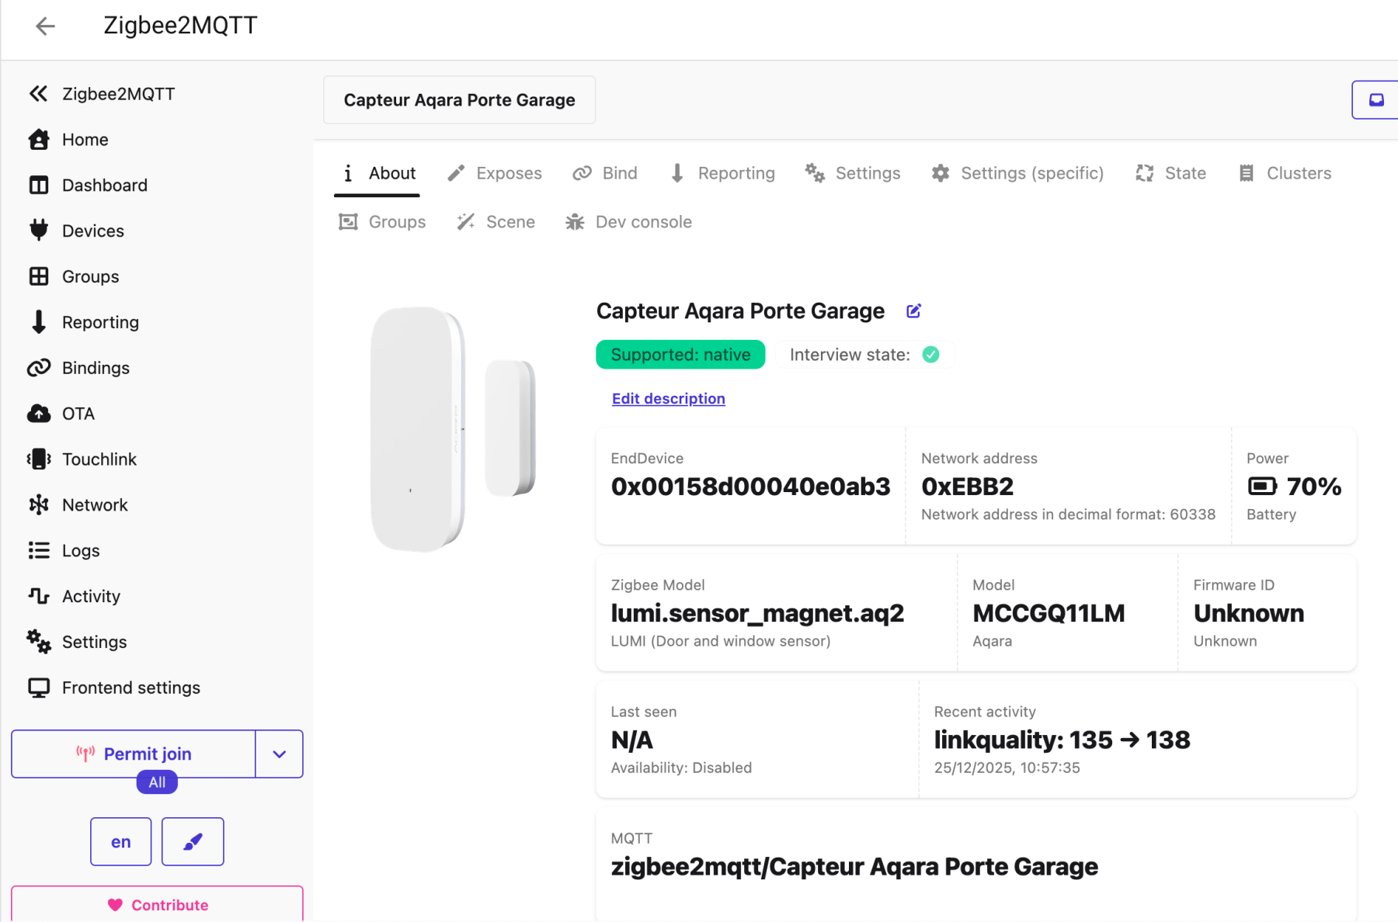
Task: Click the back arrow in top header
Action: (45, 26)
